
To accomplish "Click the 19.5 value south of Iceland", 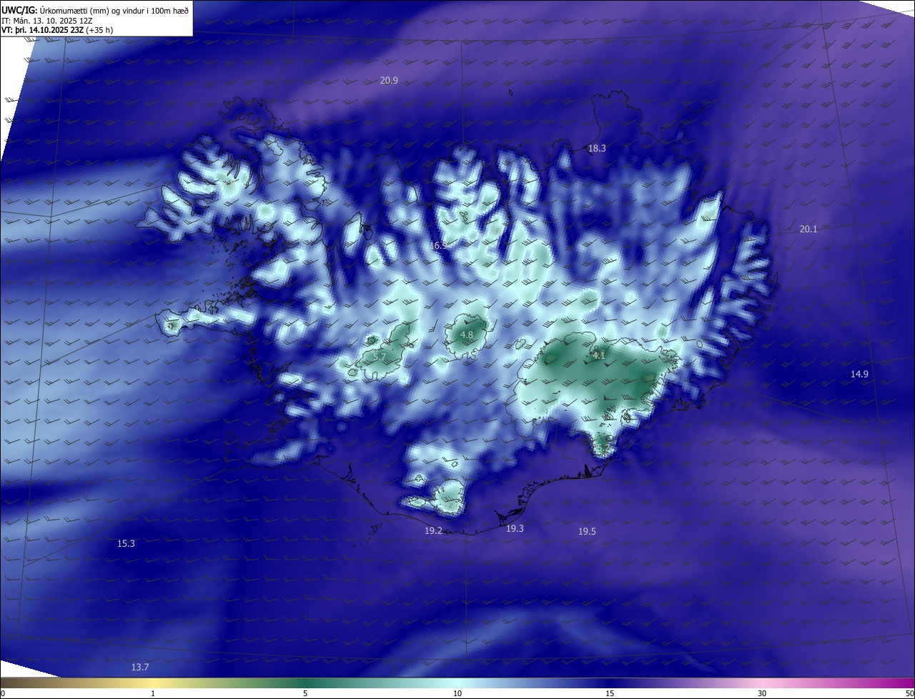I will click(587, 532).
